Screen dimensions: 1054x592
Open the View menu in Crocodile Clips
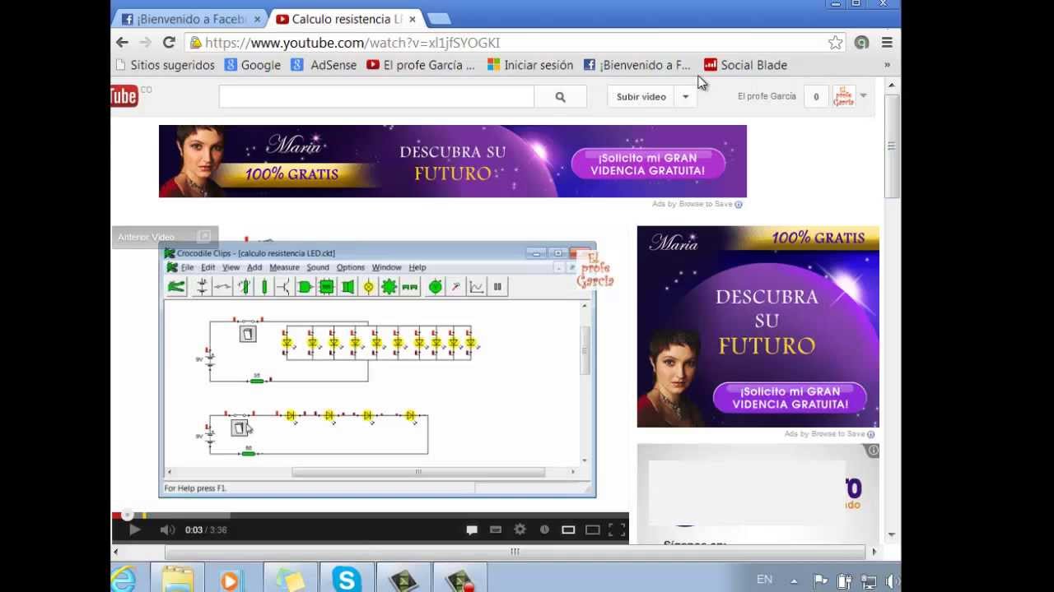(x=231, y=267)
